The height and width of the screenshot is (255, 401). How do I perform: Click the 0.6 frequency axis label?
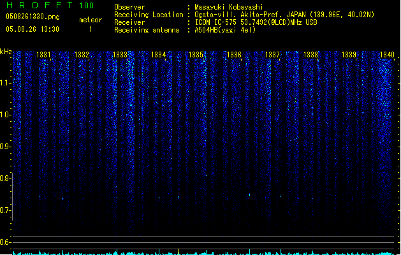pos(5,242)
